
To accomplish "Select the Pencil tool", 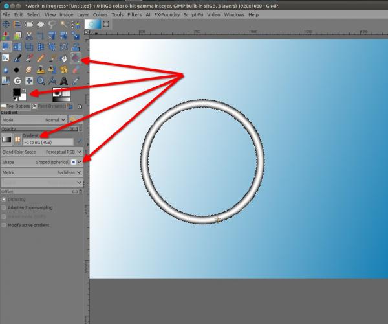I will [41, 58].
